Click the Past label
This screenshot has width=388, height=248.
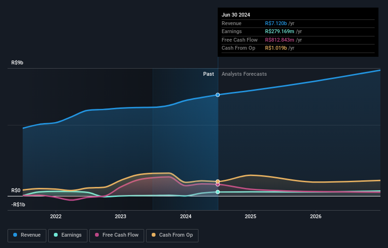tap(208, 74)
